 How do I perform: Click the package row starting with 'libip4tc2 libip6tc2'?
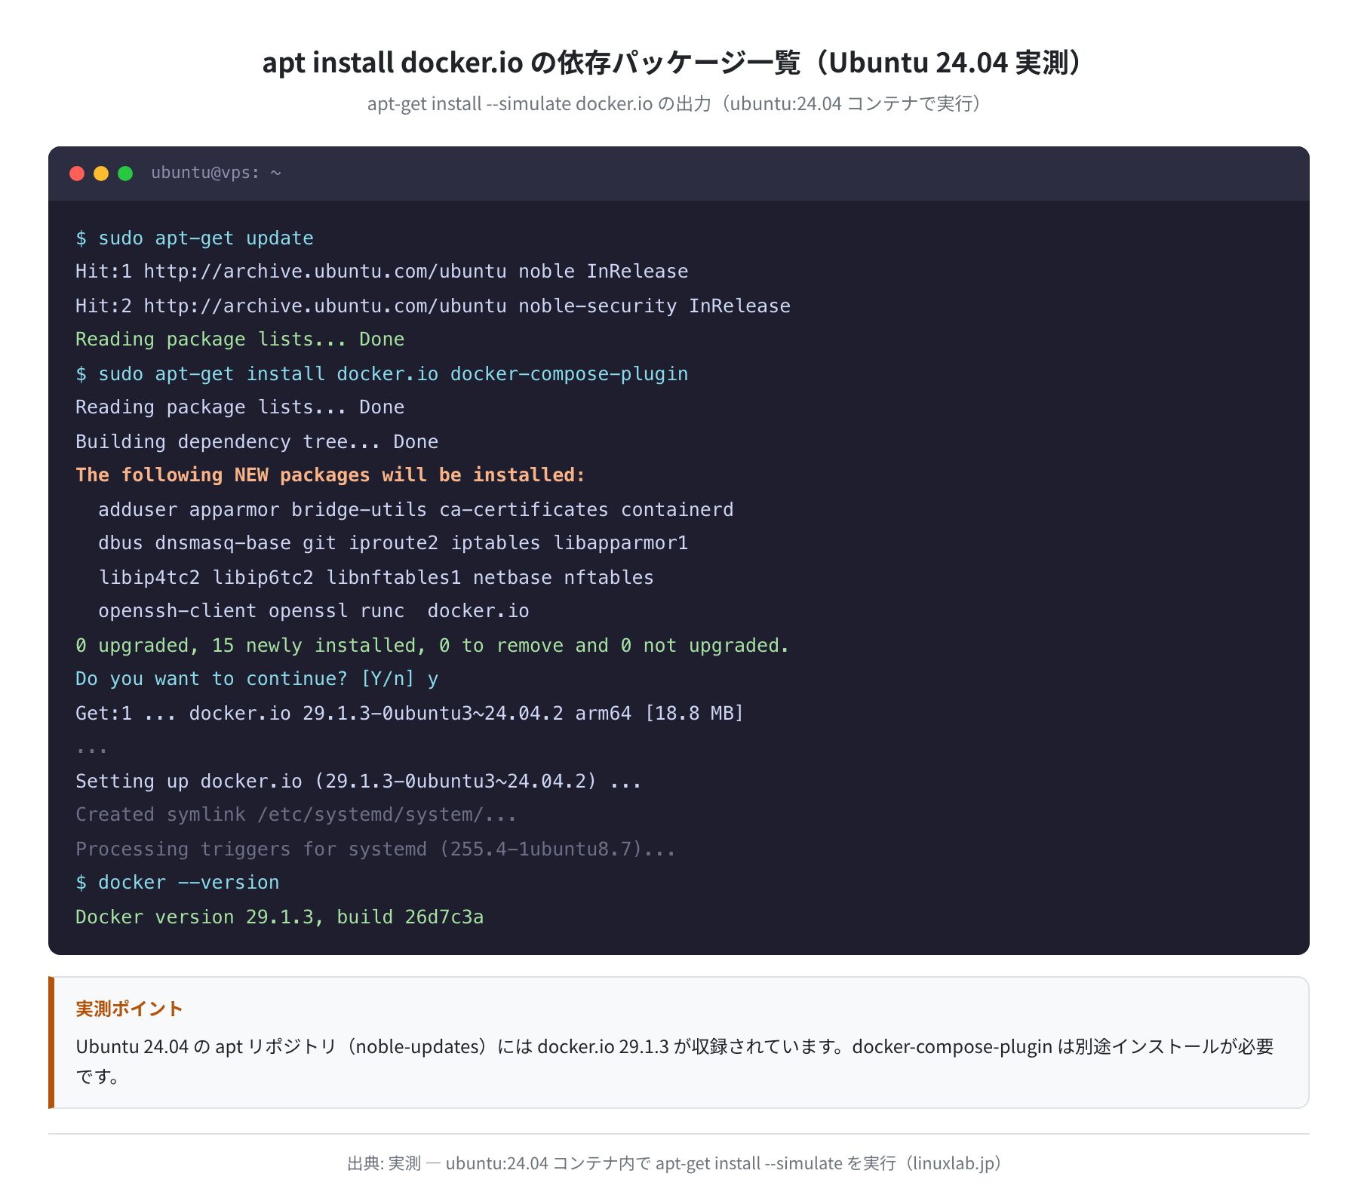coord(376,578)
